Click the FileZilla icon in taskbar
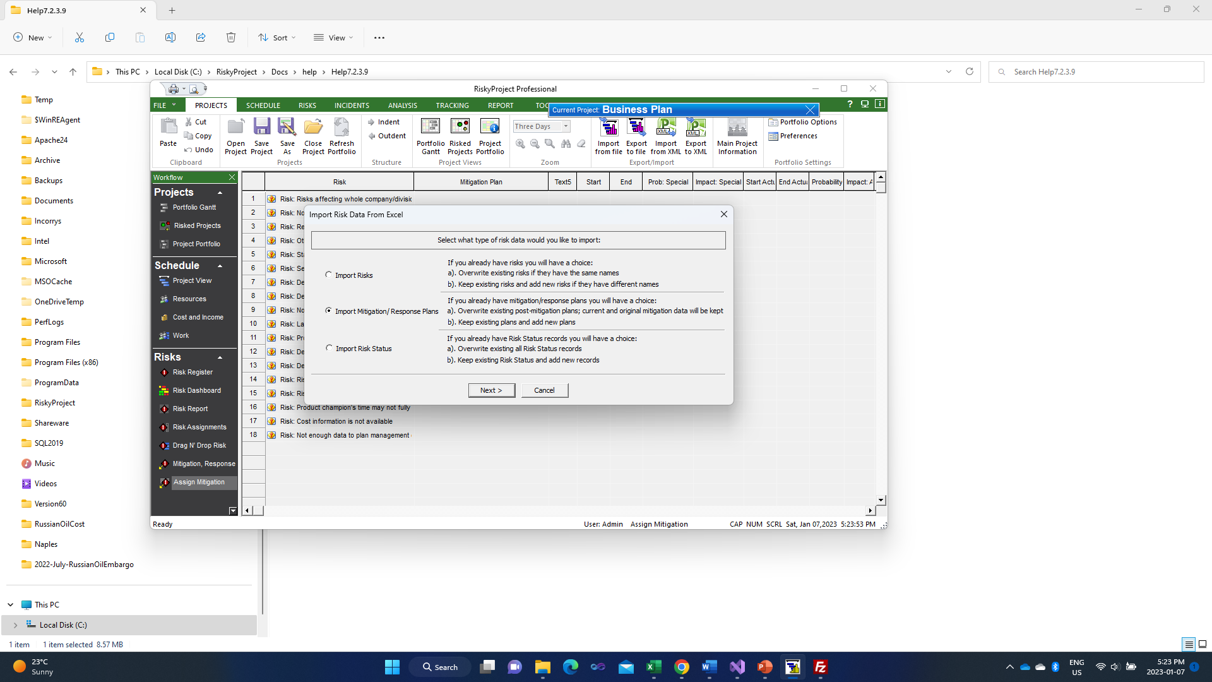This screenshot has height=682, width=1212. pyautogui.click(x=820, y=667)
